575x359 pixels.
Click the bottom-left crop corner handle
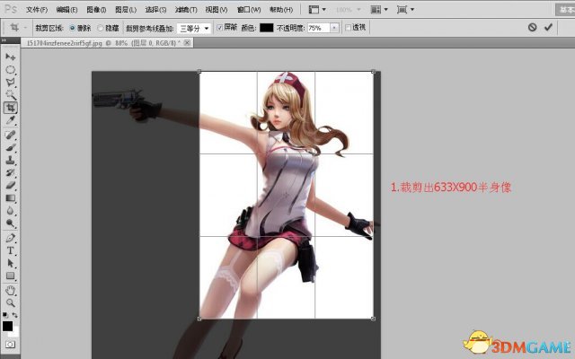click(x=199, y=319)
